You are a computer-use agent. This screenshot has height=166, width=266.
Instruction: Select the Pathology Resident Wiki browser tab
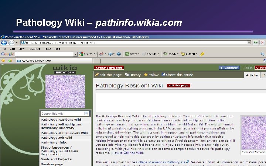(54, 61)
